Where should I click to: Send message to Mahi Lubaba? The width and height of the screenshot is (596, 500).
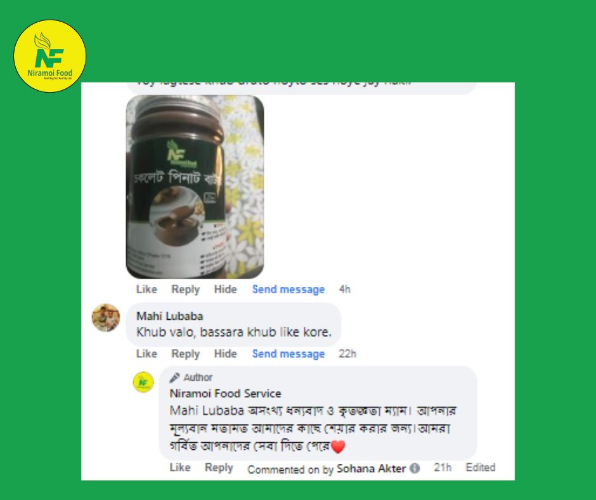coord(288,354)
